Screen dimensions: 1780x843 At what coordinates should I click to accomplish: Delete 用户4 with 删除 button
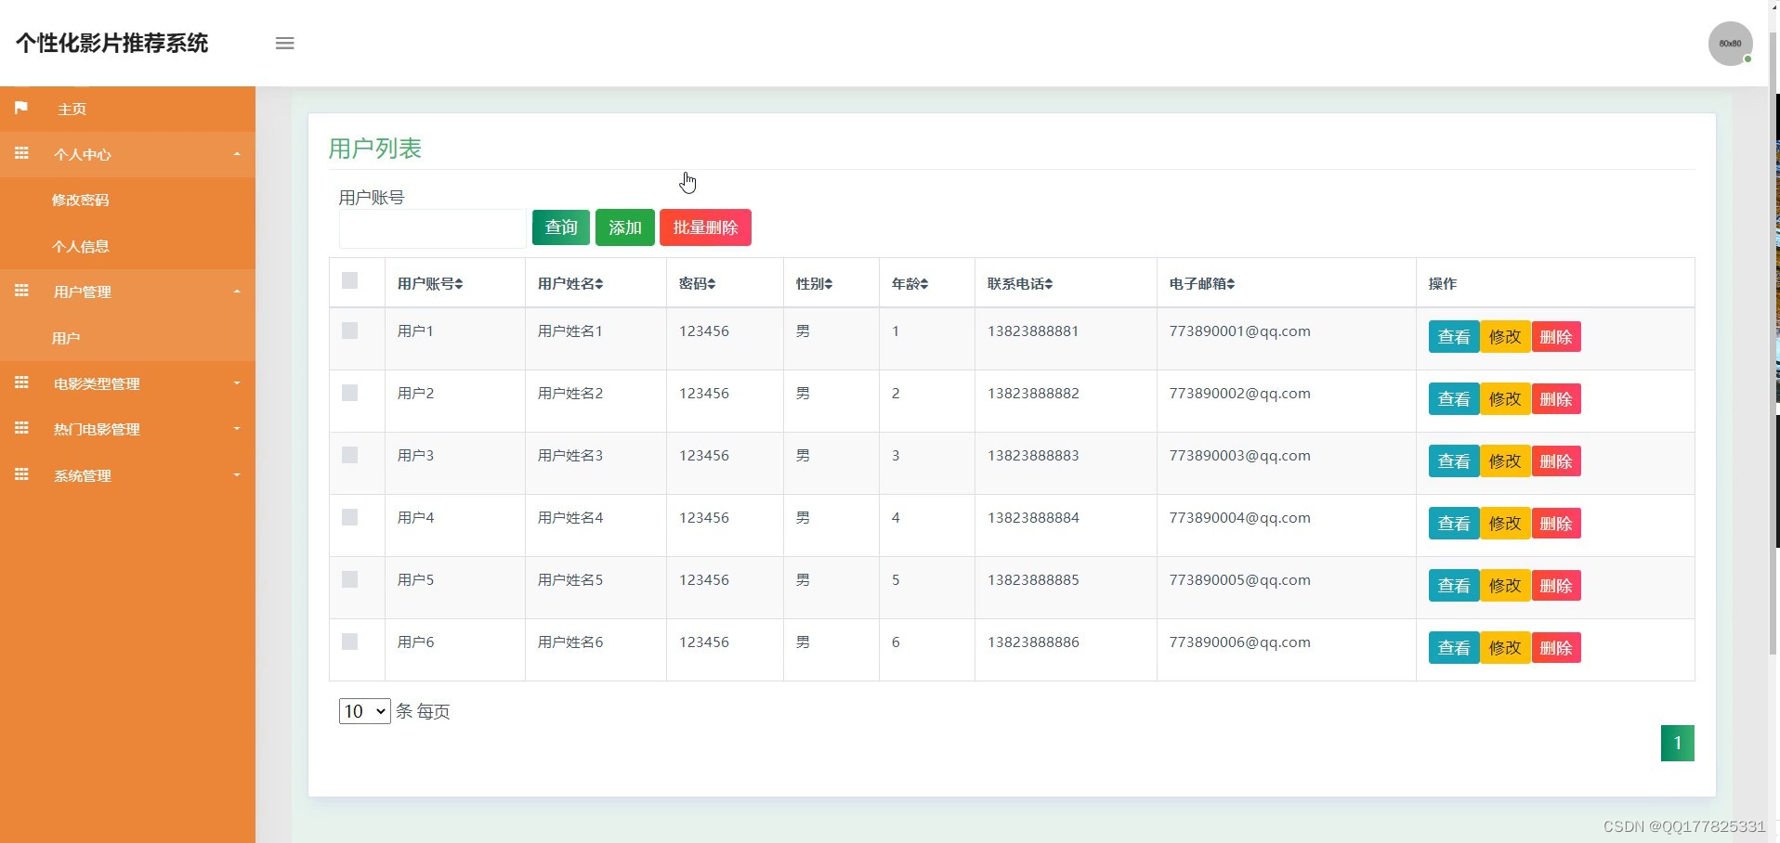pos(1556,524)
